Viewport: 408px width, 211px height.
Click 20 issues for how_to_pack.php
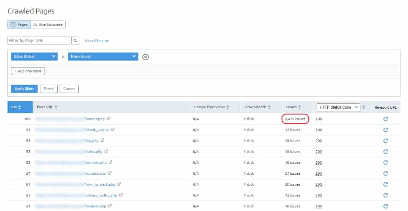(x=292, y=184)
